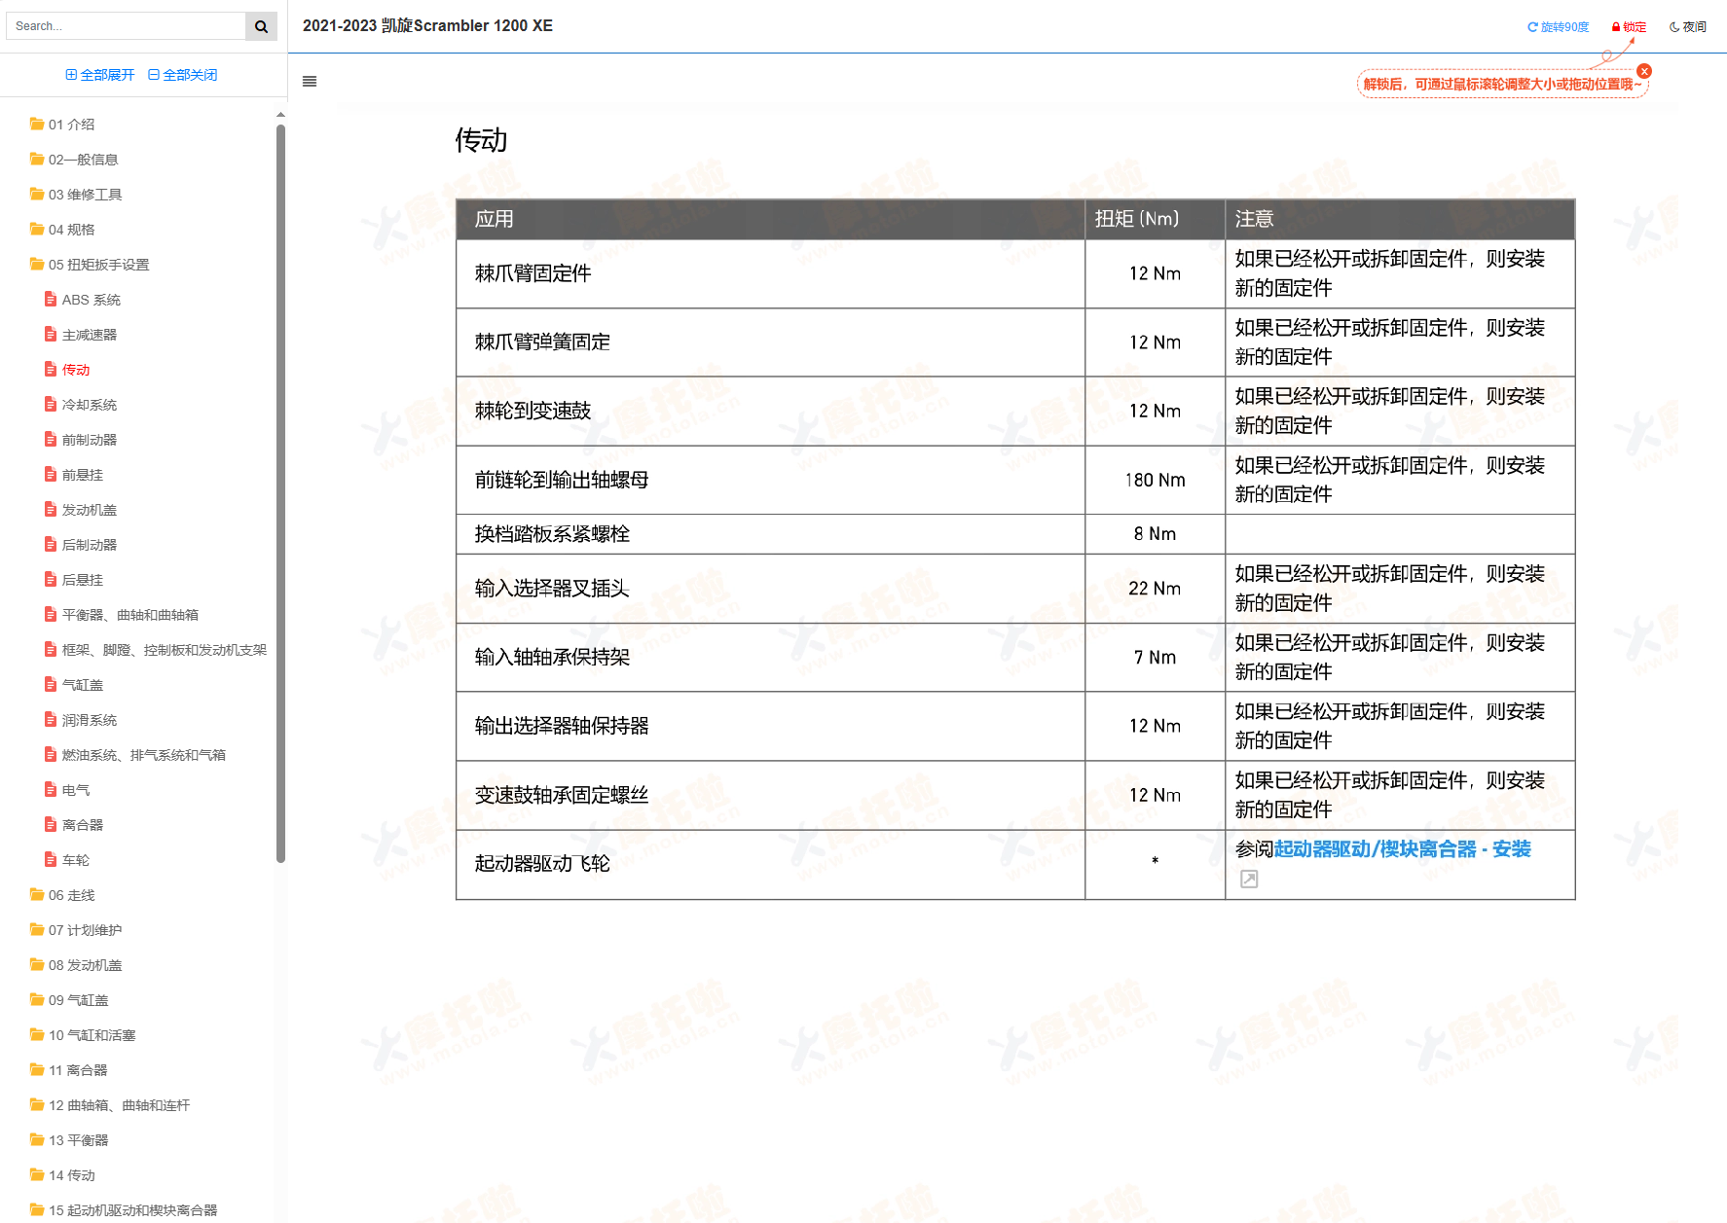Expand the 15 起动机驱动和楔块离合器 folder

[x=124, y=1210]
